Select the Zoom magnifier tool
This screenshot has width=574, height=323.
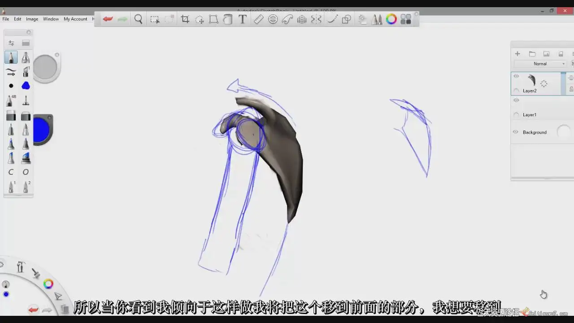138,19
